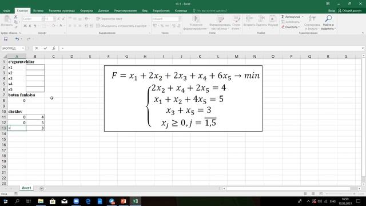The height and width of the screenshot is (206, 366).
Task: Open the Copy options dropdown arrow
Action: [19, 22]
